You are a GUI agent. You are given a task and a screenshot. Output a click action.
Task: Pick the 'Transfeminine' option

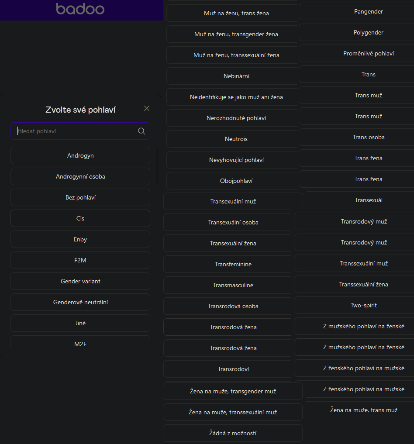(x=233, y=264)
